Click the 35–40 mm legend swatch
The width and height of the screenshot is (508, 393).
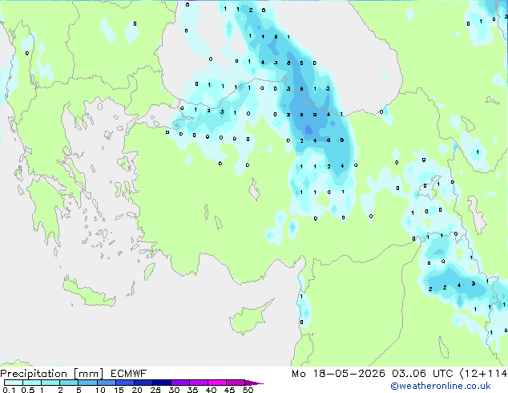click(199, 383)
